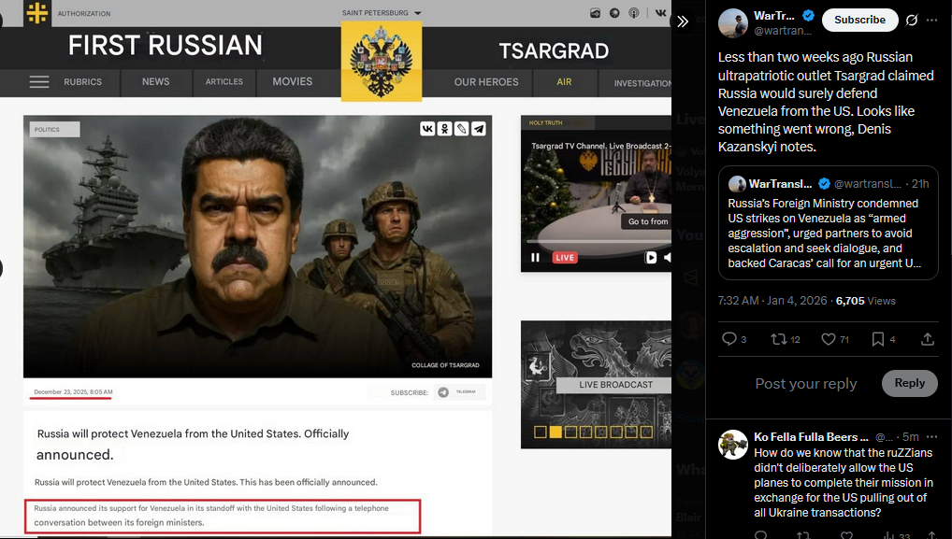Share the article via the VK icon on the image

point(427,129)
